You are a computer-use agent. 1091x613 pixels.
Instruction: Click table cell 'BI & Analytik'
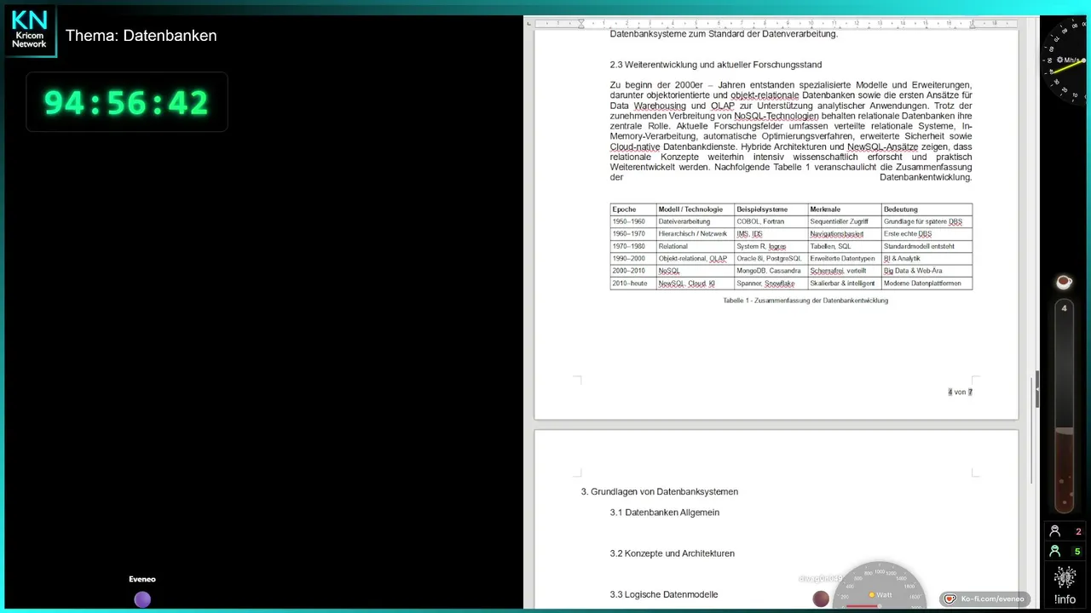pyautogui.click(x=926, y=259)
